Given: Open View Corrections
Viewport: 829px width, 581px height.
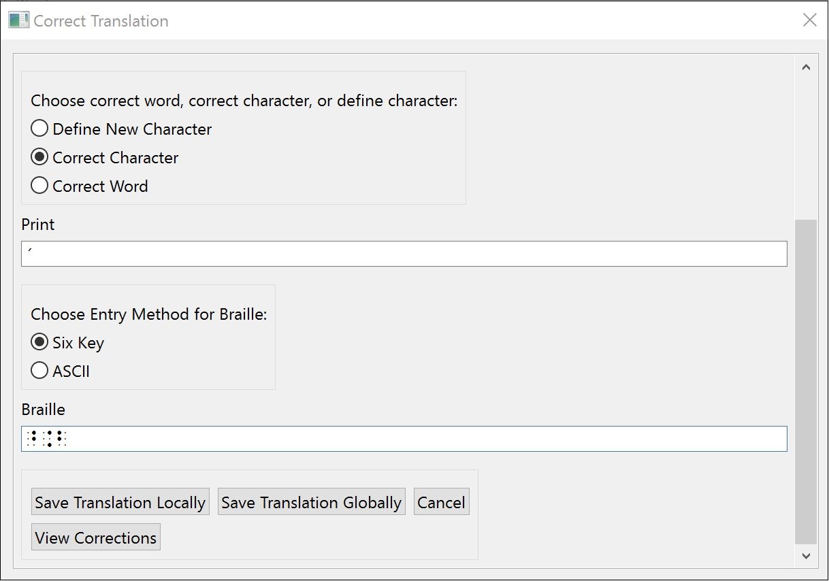Looking at the screenshot, I should [96, 537].
